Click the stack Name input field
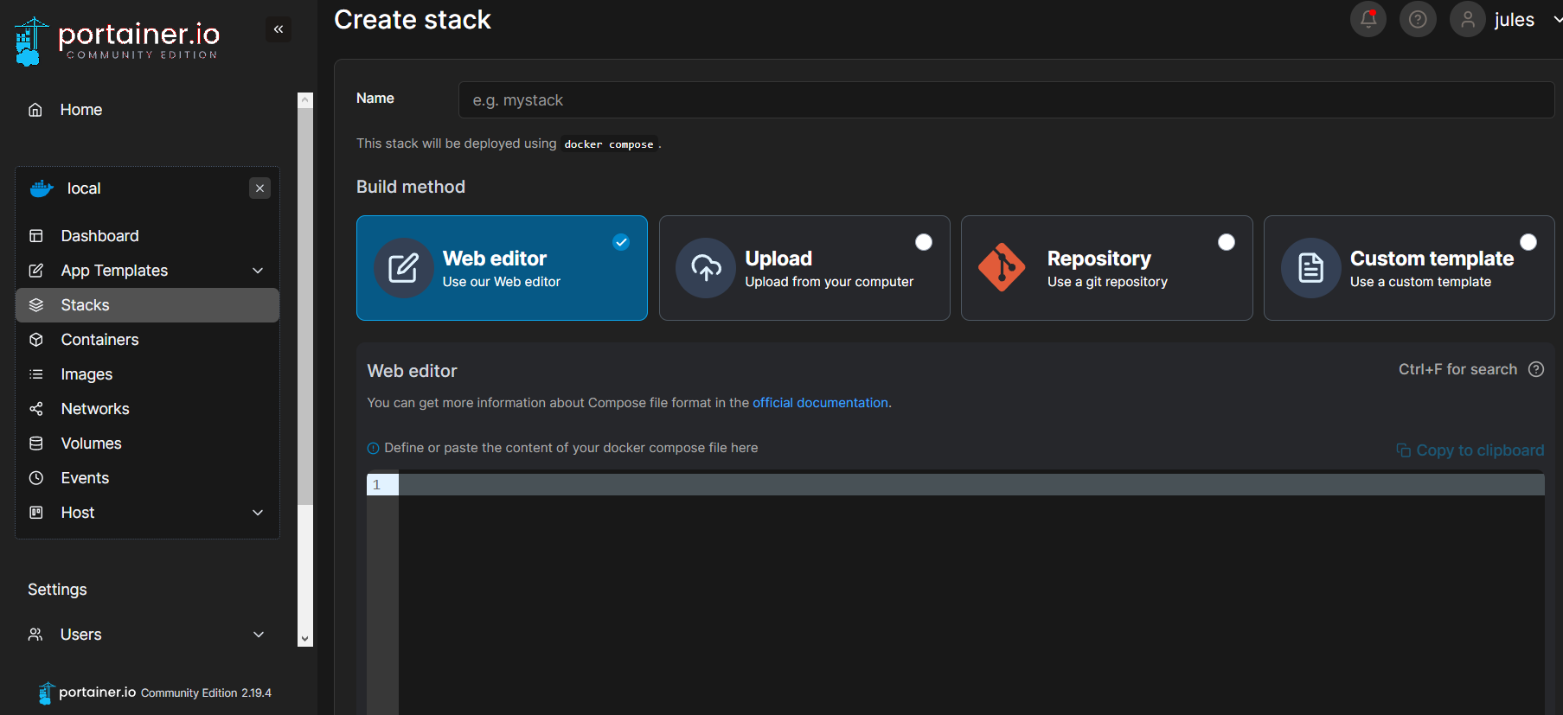1563x715 pixels. tap(1005, 100)
